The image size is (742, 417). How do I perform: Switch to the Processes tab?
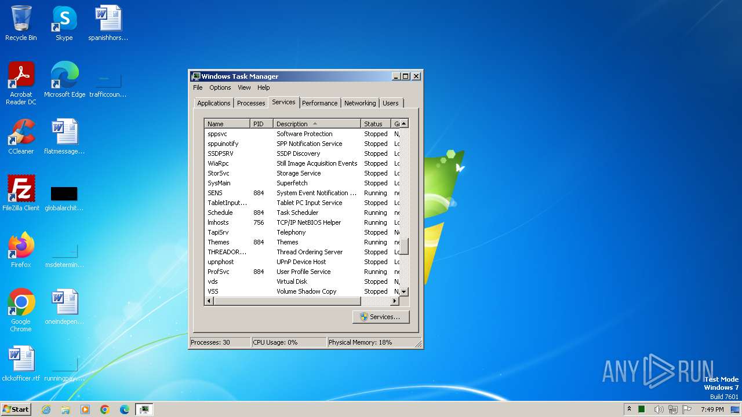tap(251, 103)
